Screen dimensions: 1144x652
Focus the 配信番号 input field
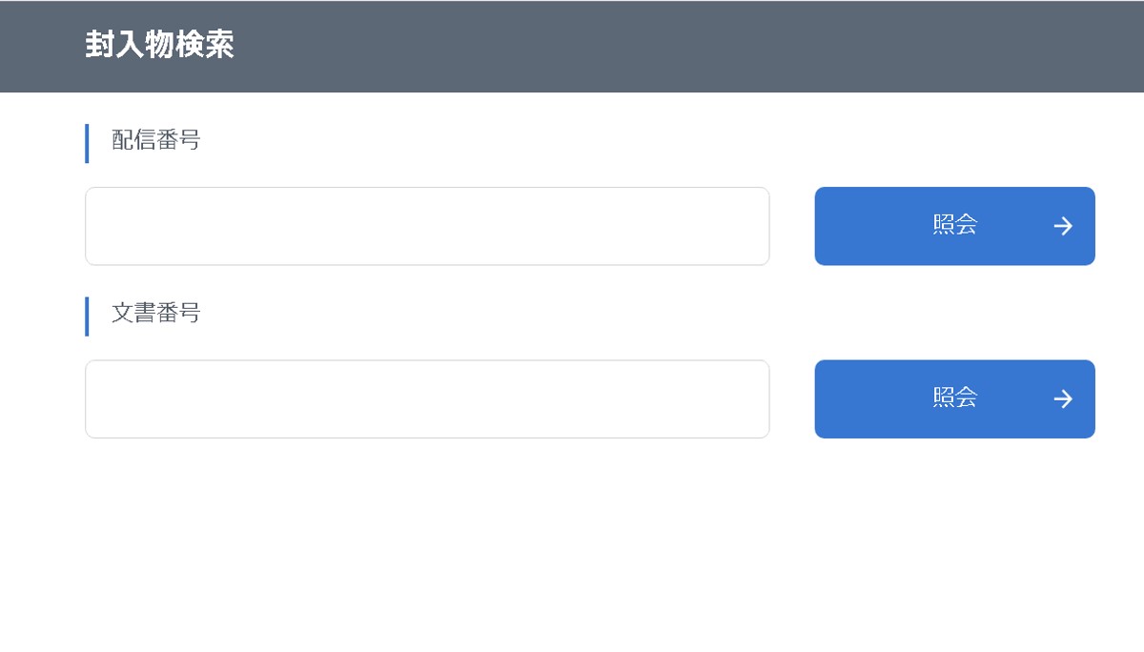tap(427, 226)
